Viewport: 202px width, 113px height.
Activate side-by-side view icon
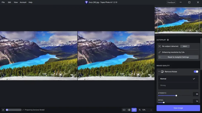[134, 110]
